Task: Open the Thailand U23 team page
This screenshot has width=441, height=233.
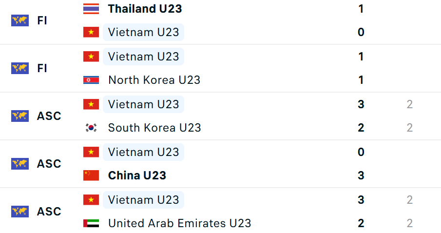Action: coord(145,9)
